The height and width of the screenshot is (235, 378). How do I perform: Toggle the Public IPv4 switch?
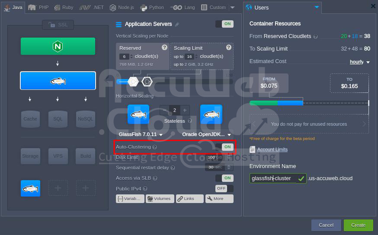[224, 188]
